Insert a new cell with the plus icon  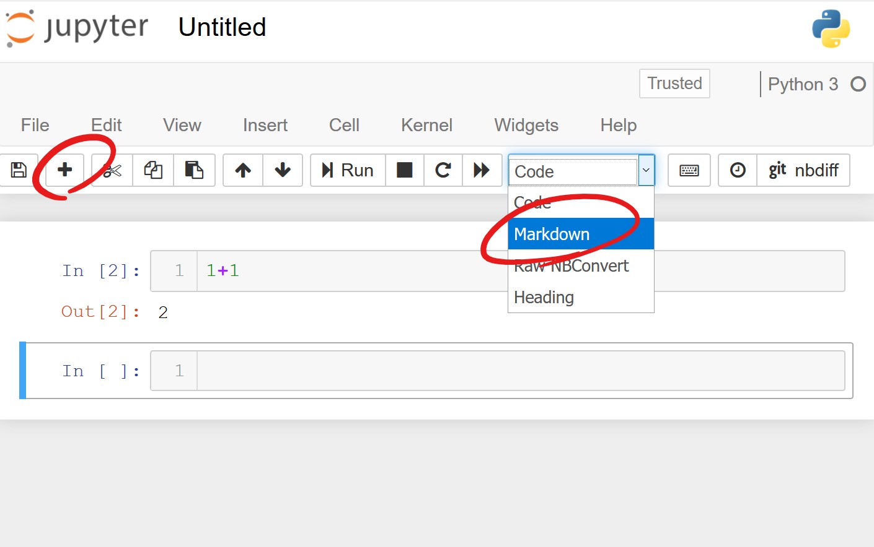(x=64, y=170)
